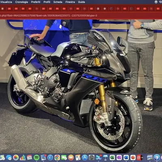Viewport: 162px width, 162px height.
Task: Launch Microsoft Excel from the Dock
Action: coord(112,158)
